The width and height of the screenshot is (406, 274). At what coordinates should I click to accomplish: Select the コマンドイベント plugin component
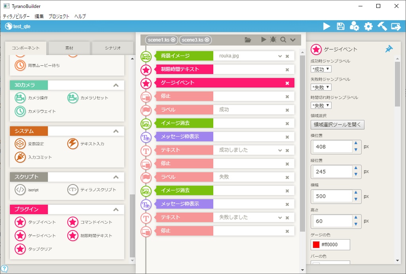coord(90,222)
